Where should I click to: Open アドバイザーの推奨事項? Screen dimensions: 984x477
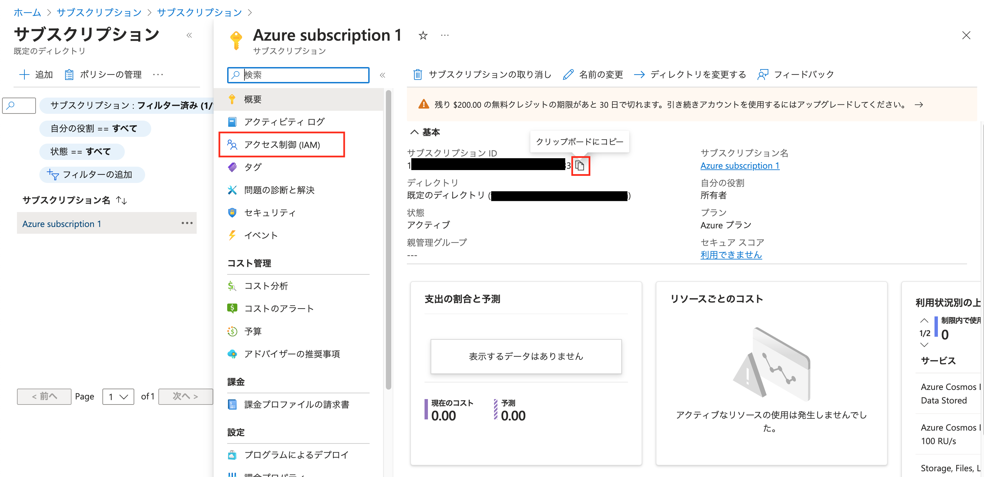pos(293,354)
